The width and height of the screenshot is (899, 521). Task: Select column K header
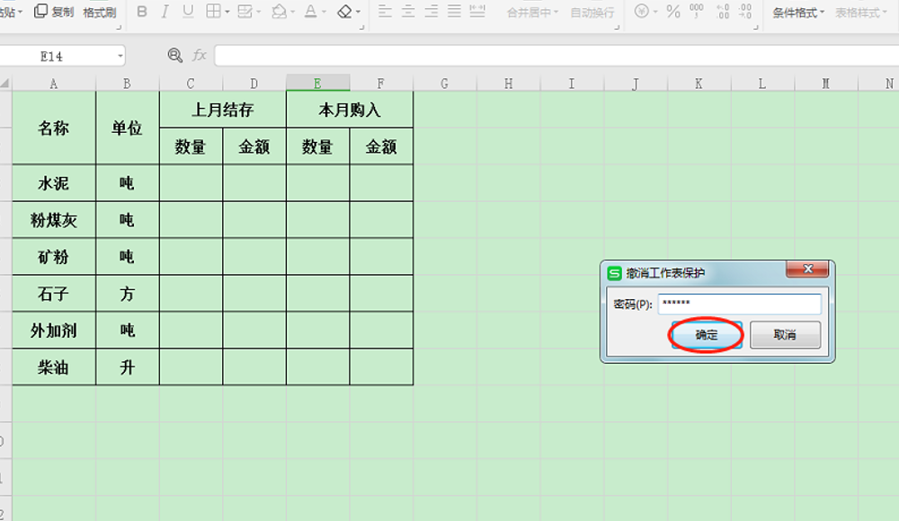(x=699, y=84)
